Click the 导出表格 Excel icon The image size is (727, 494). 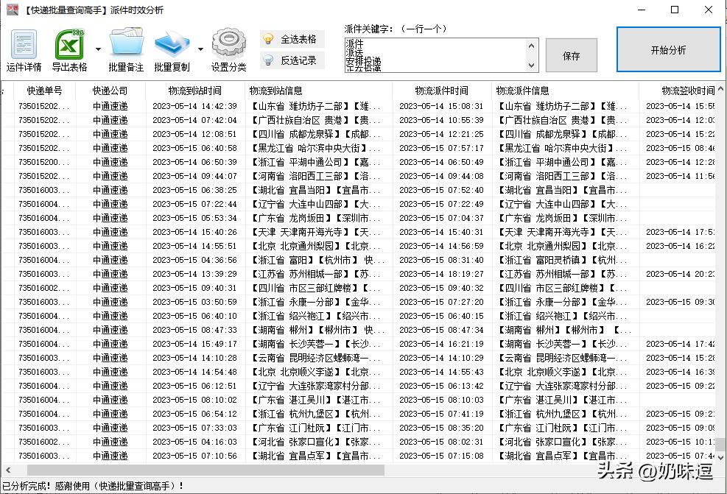tap(69, 49)
